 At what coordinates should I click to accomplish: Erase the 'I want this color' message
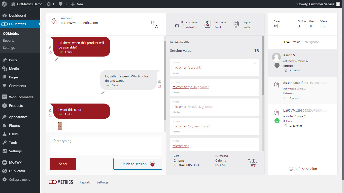[50, 115]
